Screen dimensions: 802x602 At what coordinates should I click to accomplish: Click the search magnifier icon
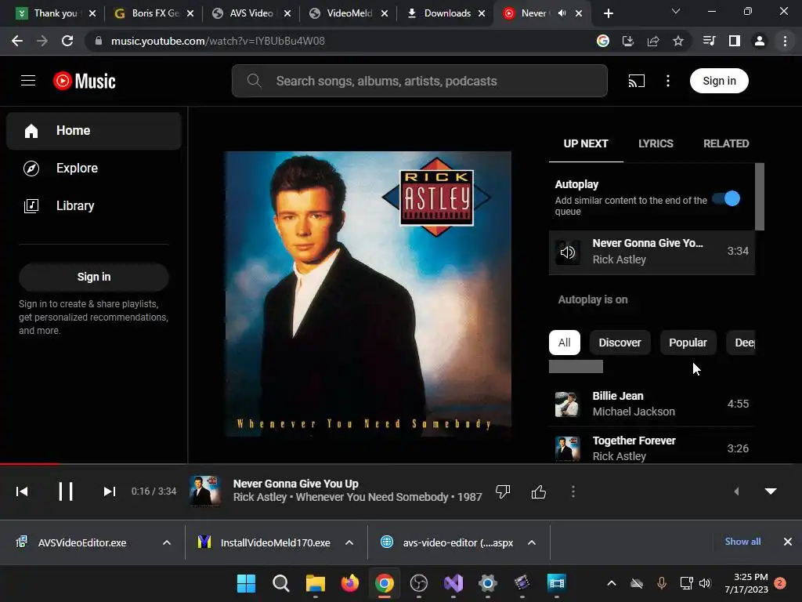click(x=254, y=81)
